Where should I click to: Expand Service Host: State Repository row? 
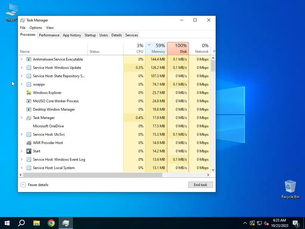tap(21, 76)
